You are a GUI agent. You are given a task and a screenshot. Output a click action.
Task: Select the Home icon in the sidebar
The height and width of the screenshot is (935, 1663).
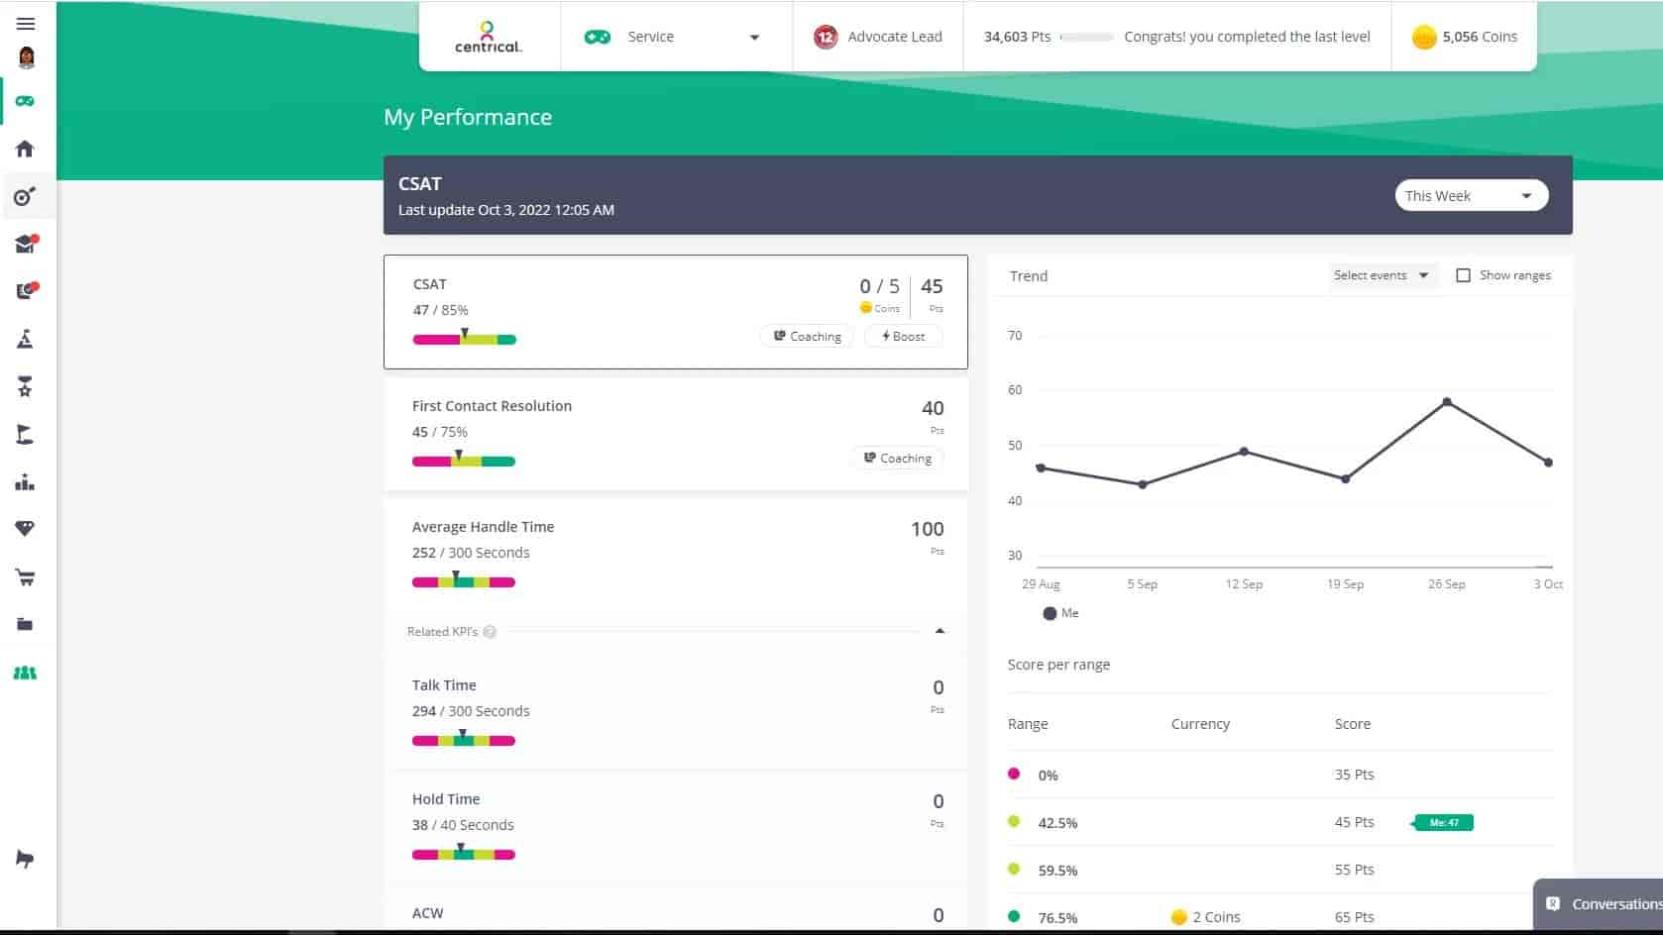(26, 149)
